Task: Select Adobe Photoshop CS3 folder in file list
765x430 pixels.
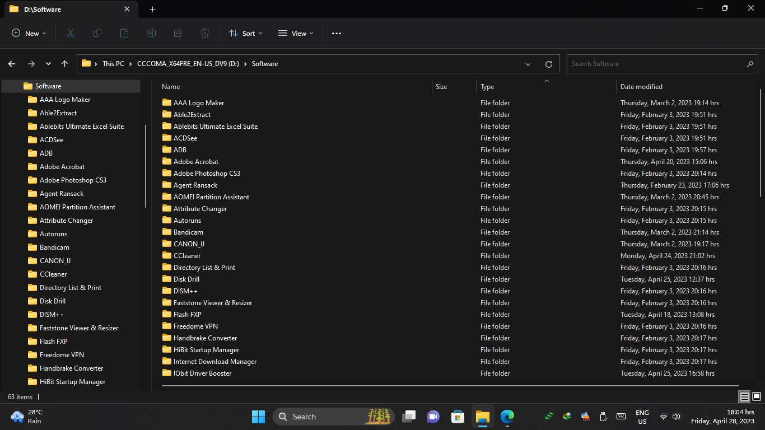Action: click(x=201, y=173)
